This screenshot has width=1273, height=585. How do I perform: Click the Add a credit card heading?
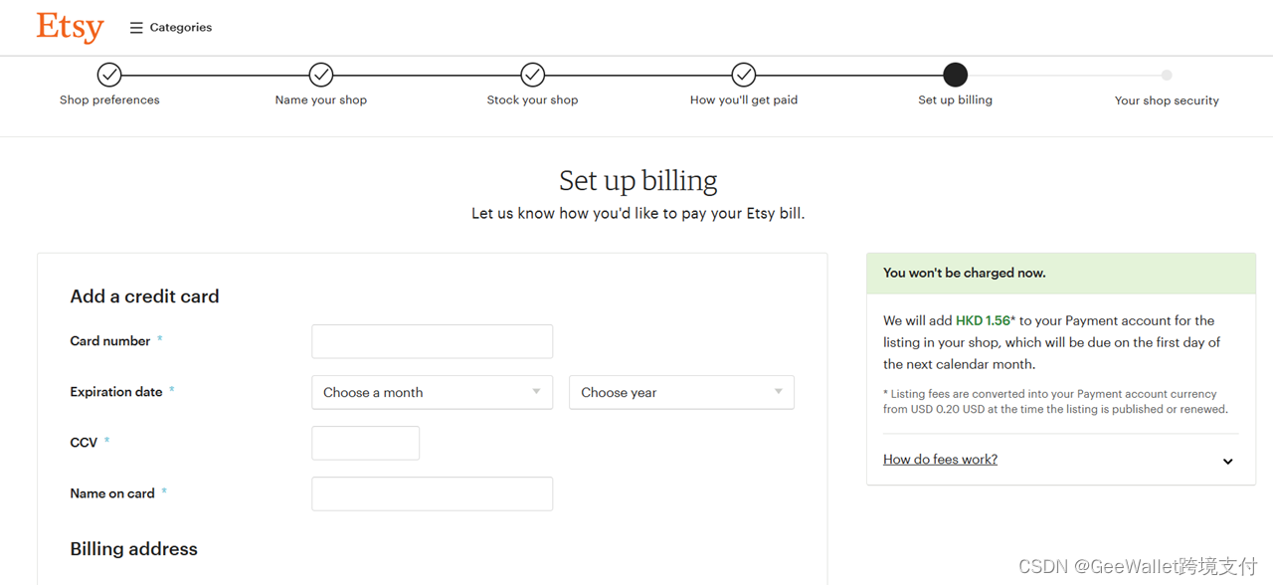[144, 296]
